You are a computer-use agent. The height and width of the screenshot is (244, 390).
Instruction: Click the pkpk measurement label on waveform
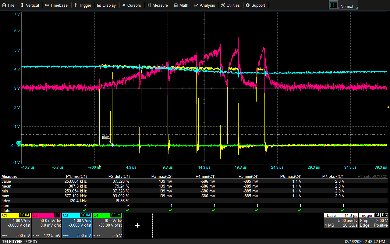[106, 137]
